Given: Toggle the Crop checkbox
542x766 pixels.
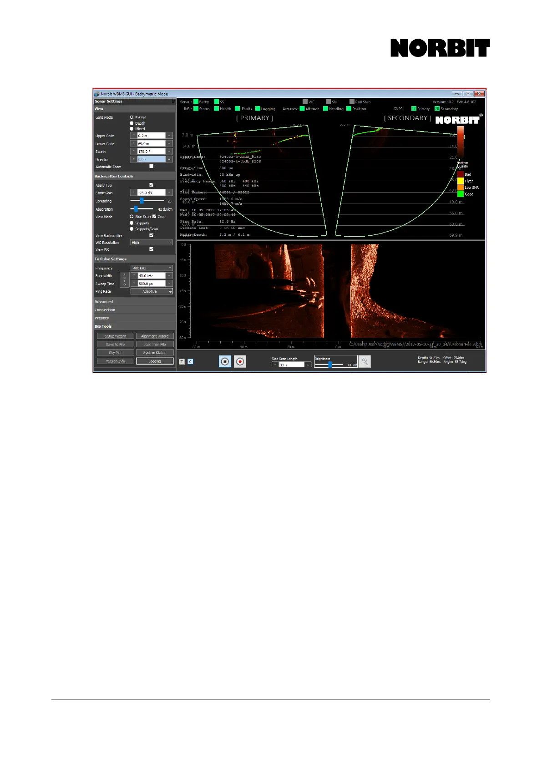Looking at the screenshot, I should 154,217.
